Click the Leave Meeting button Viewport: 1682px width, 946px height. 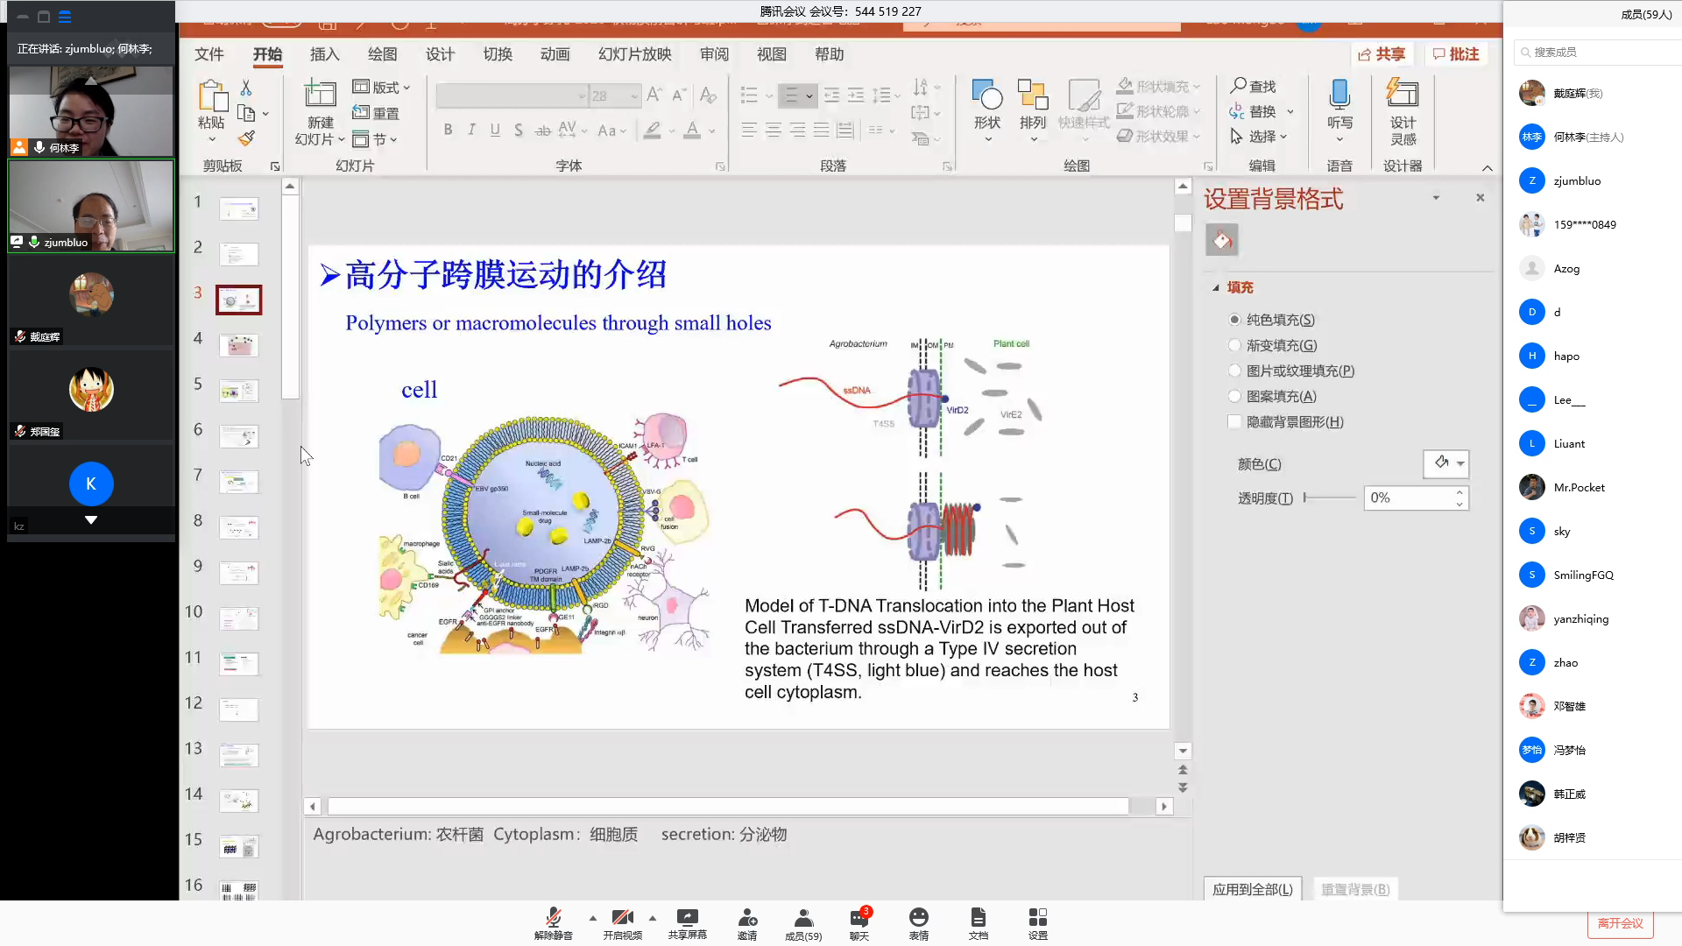(x=1620, y=923)
